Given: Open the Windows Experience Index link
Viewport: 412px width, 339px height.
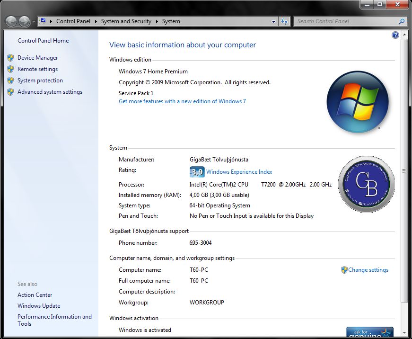Looking at the screenshot, I should (x=239, y=172).
